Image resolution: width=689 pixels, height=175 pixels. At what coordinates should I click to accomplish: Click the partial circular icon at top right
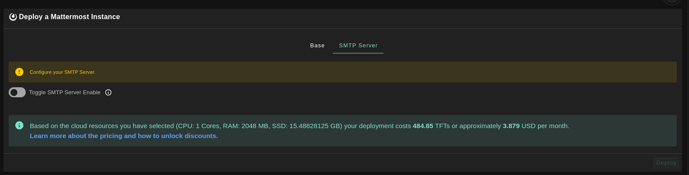click(671, 2)
